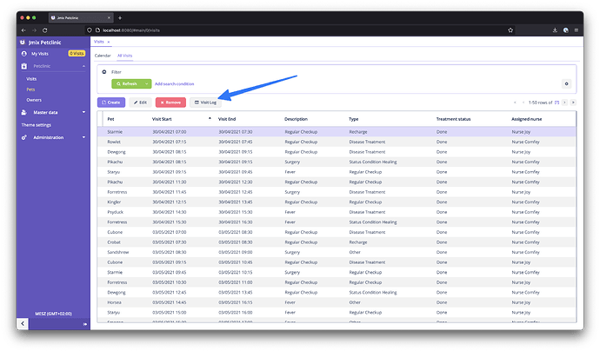Open filter settings gear icon
Image resolution: width=600 pixels, height=351 pixels.
566,83
